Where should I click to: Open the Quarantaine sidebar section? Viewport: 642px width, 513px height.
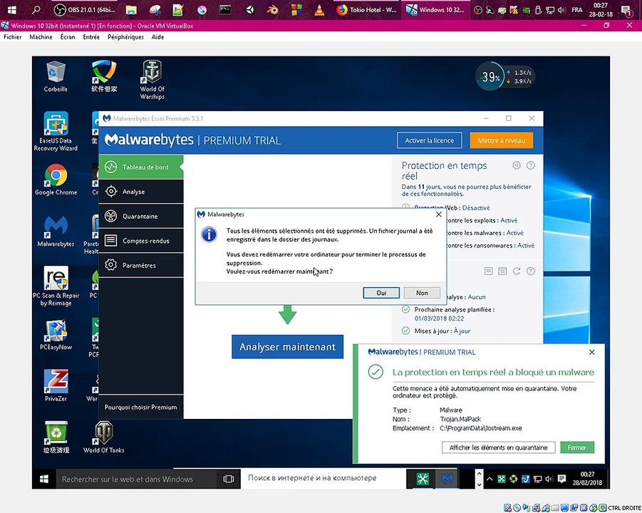point(141,216)
